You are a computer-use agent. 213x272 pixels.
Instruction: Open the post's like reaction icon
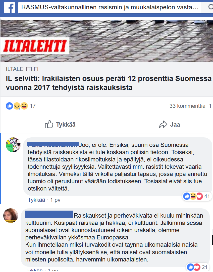[9, 106]
